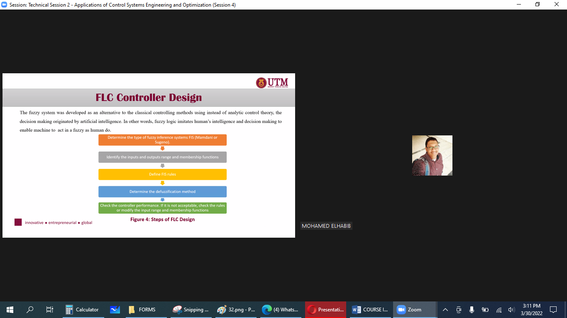The image size is (567, 318).
Task: Switch to the Calculator app in taskbar
Action: click(x=83, y=309)
